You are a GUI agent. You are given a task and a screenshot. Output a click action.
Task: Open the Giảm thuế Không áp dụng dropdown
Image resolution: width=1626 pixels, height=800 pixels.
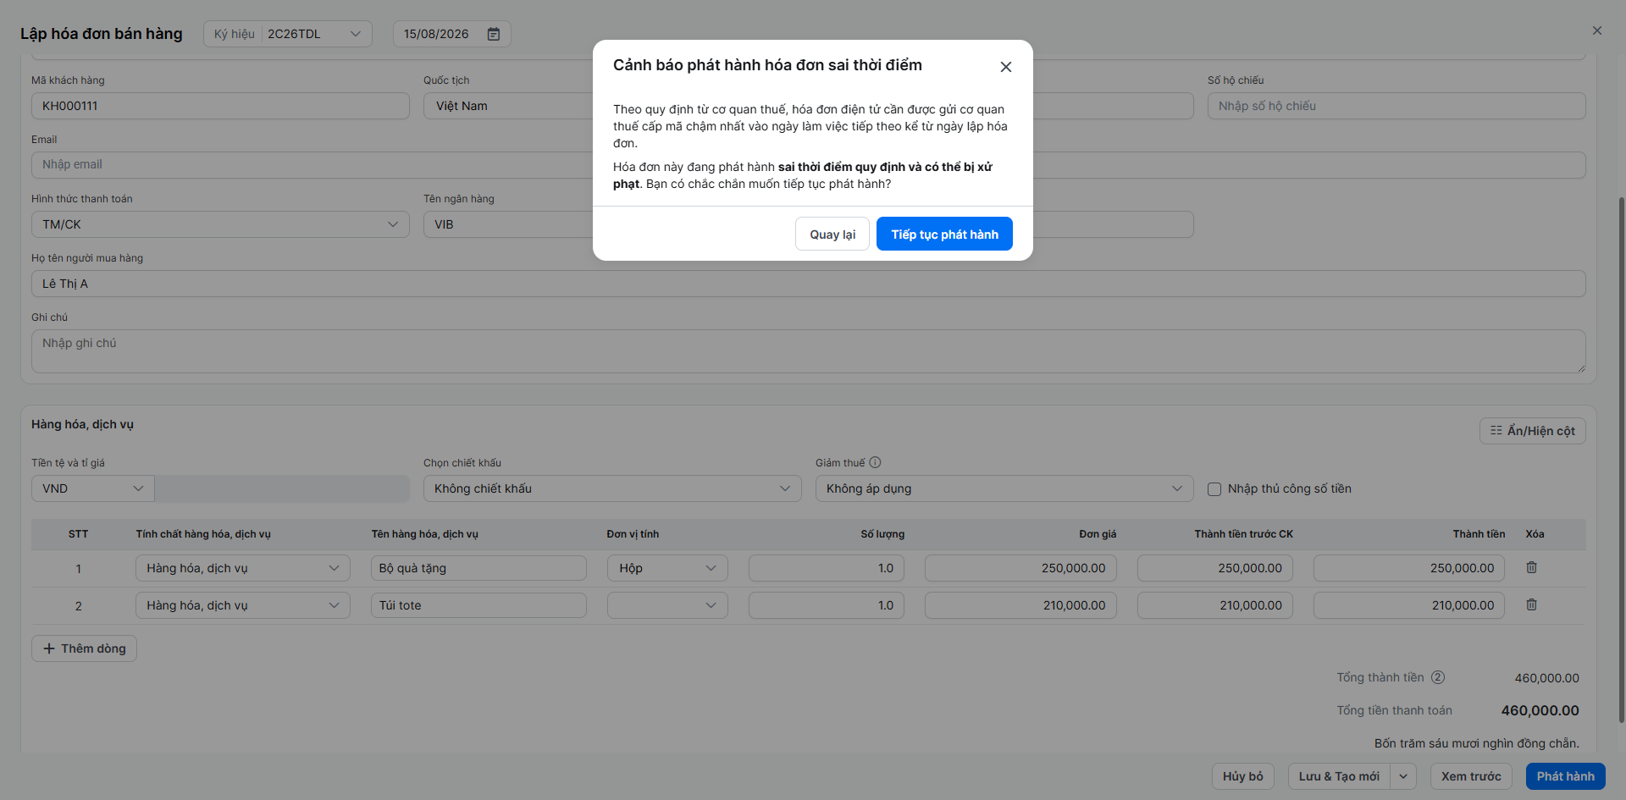pyautogui.click(x=1004, y=488)
